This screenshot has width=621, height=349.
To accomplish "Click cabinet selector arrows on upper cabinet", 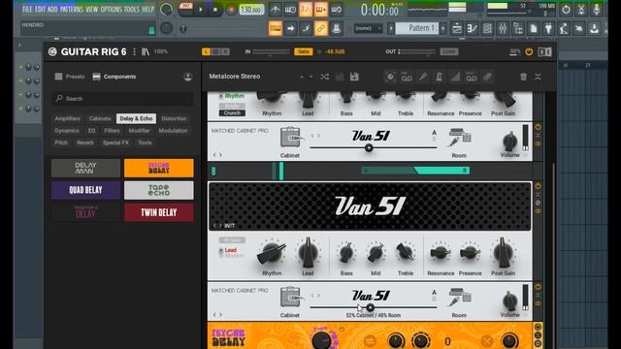I will (315, 136).
